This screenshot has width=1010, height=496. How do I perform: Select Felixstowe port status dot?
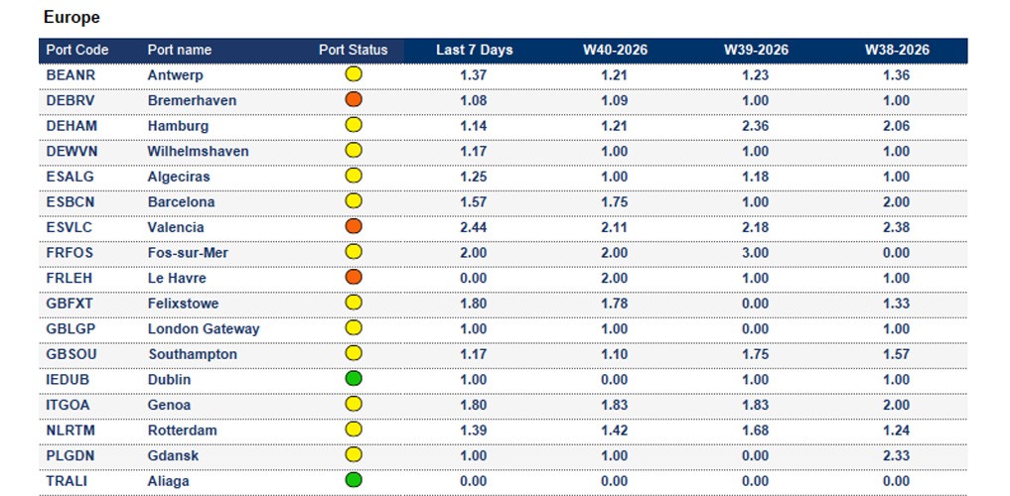coord(354,303)
